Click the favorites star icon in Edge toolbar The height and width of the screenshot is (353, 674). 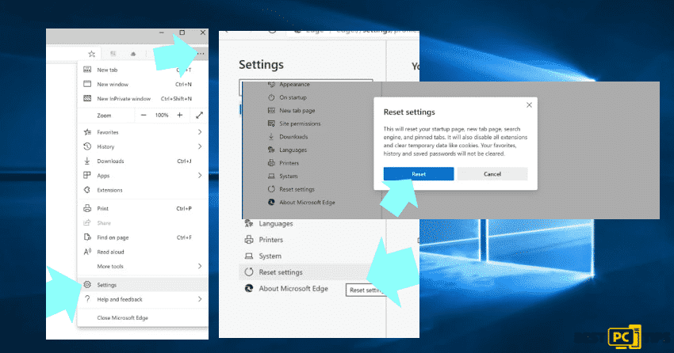click(x=91, y=54)
